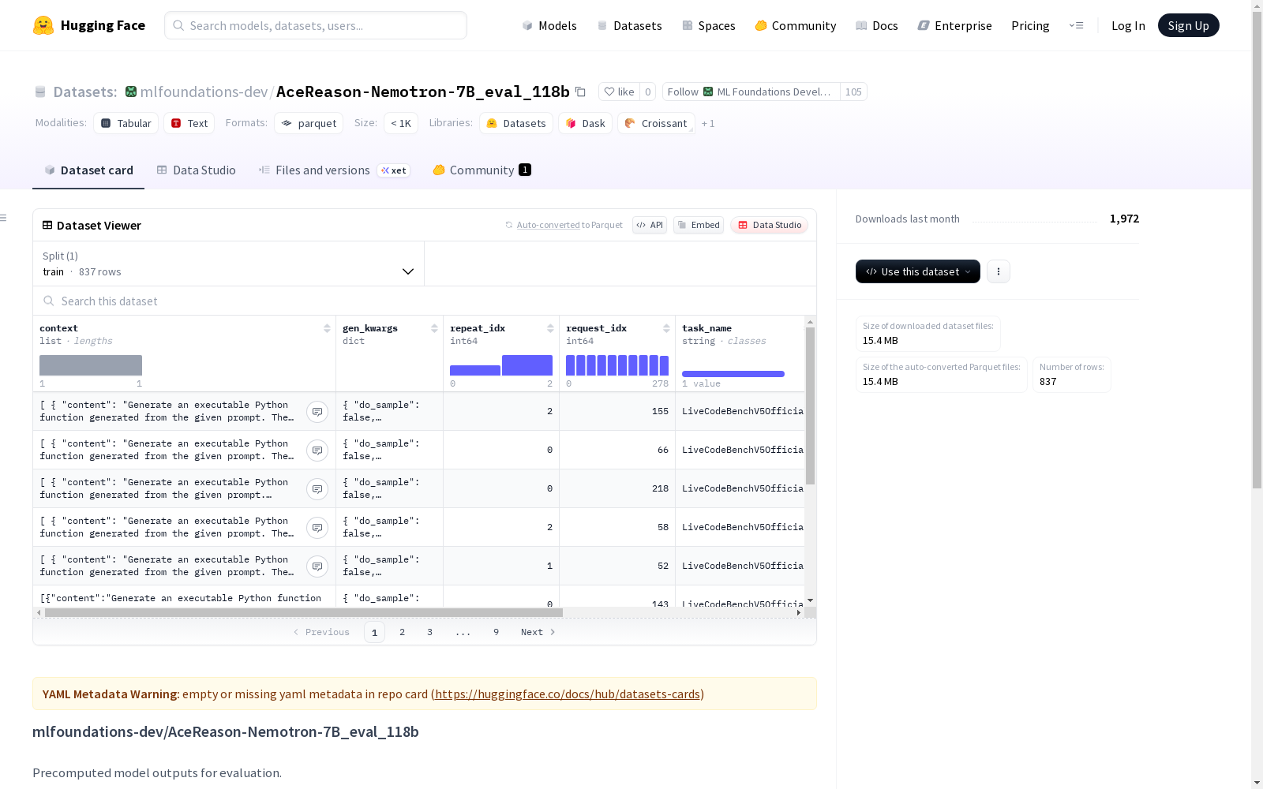
Task: Open the Pricing page
Action: click(1030, 25)
